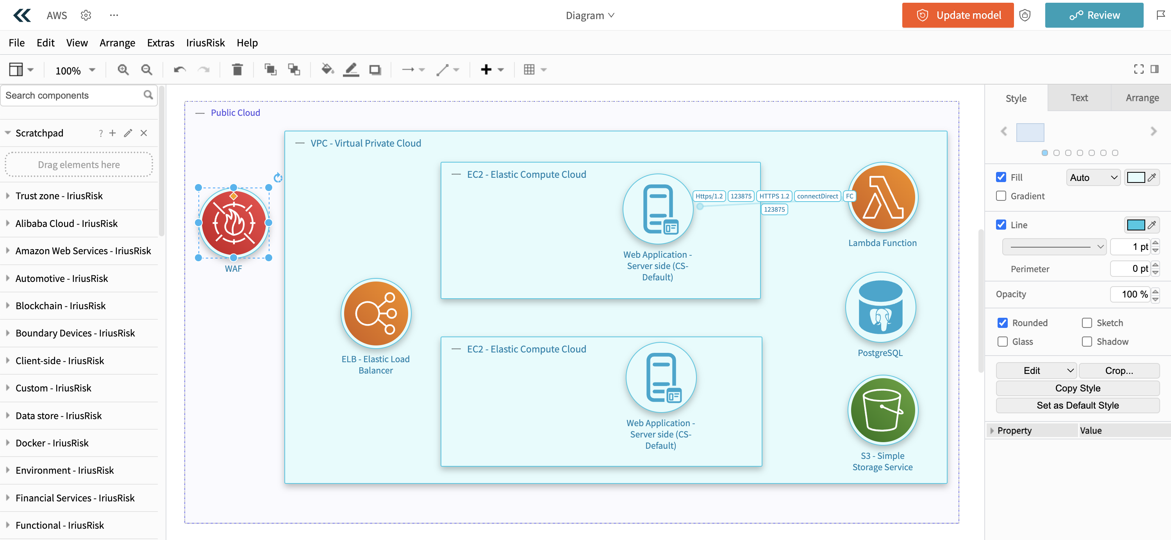Click the Update model button
The height and width of the screenshot is (540, 1171).
tap(957, 15)
